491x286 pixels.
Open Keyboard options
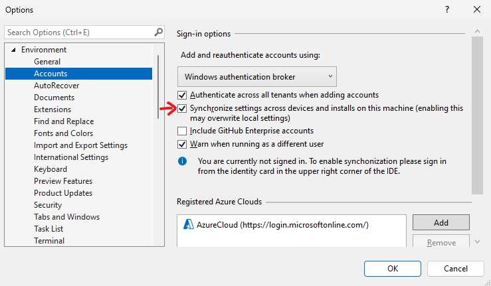[x=50, y=169]
